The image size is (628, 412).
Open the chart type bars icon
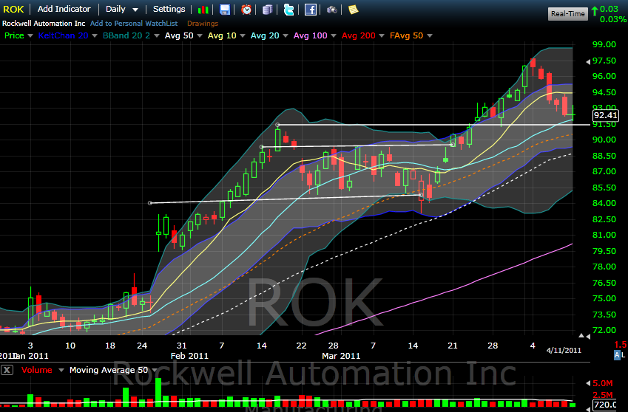tap(203, 10)
